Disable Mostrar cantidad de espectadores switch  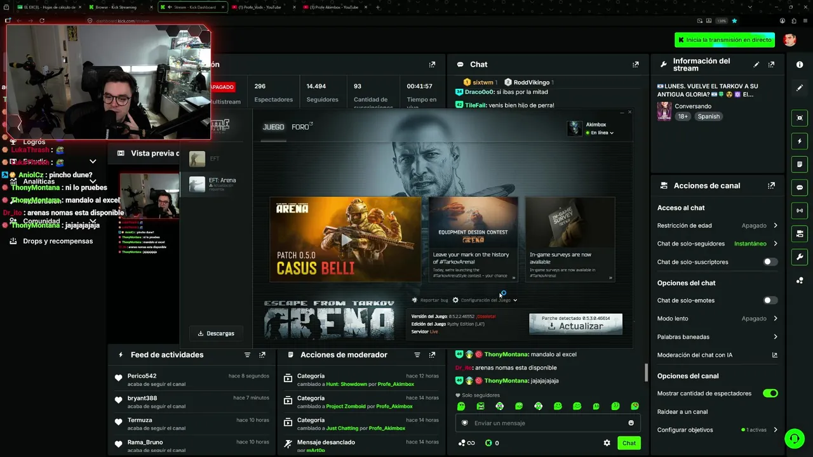[770, 394]
